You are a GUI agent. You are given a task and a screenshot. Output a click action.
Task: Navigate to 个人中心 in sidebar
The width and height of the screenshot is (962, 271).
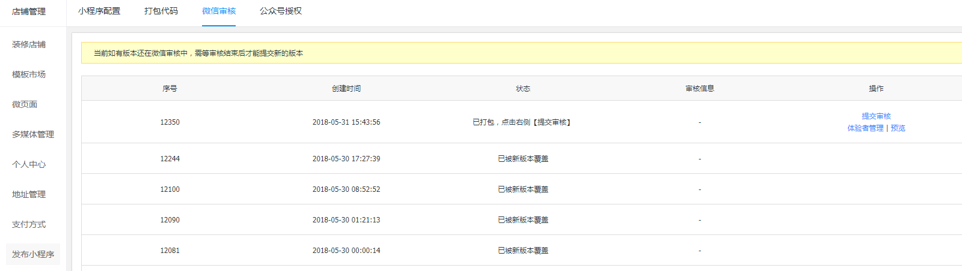[29, 164]
